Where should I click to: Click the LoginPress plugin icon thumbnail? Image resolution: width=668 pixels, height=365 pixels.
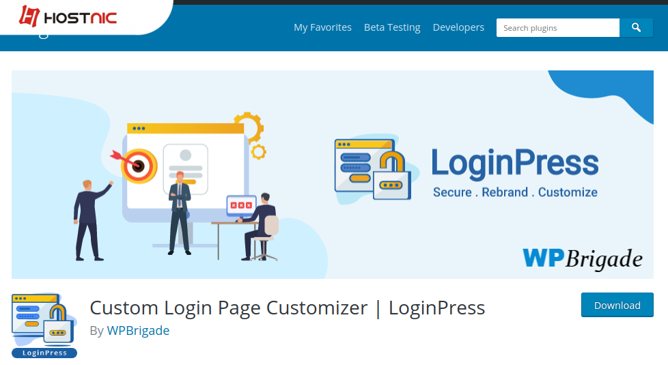click(44, 325)
